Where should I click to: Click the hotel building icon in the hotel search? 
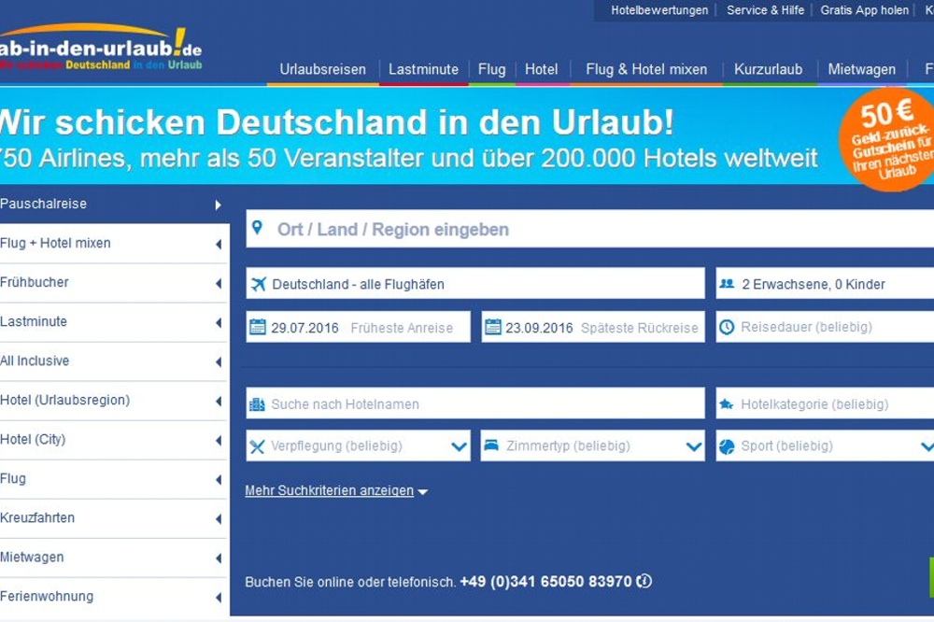[259, 403]
